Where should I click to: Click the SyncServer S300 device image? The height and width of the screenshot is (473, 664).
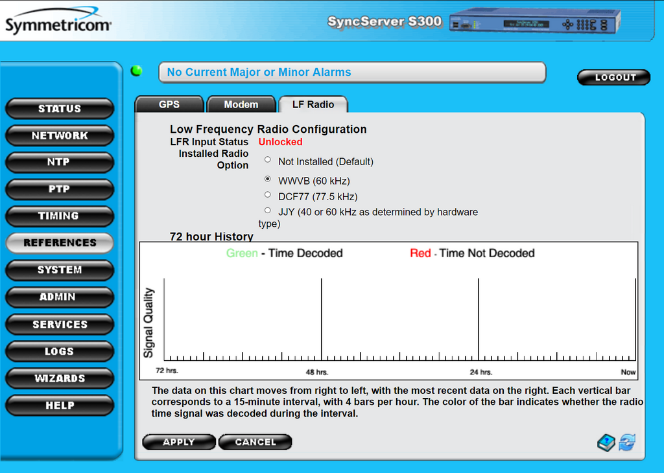[536, 23]
